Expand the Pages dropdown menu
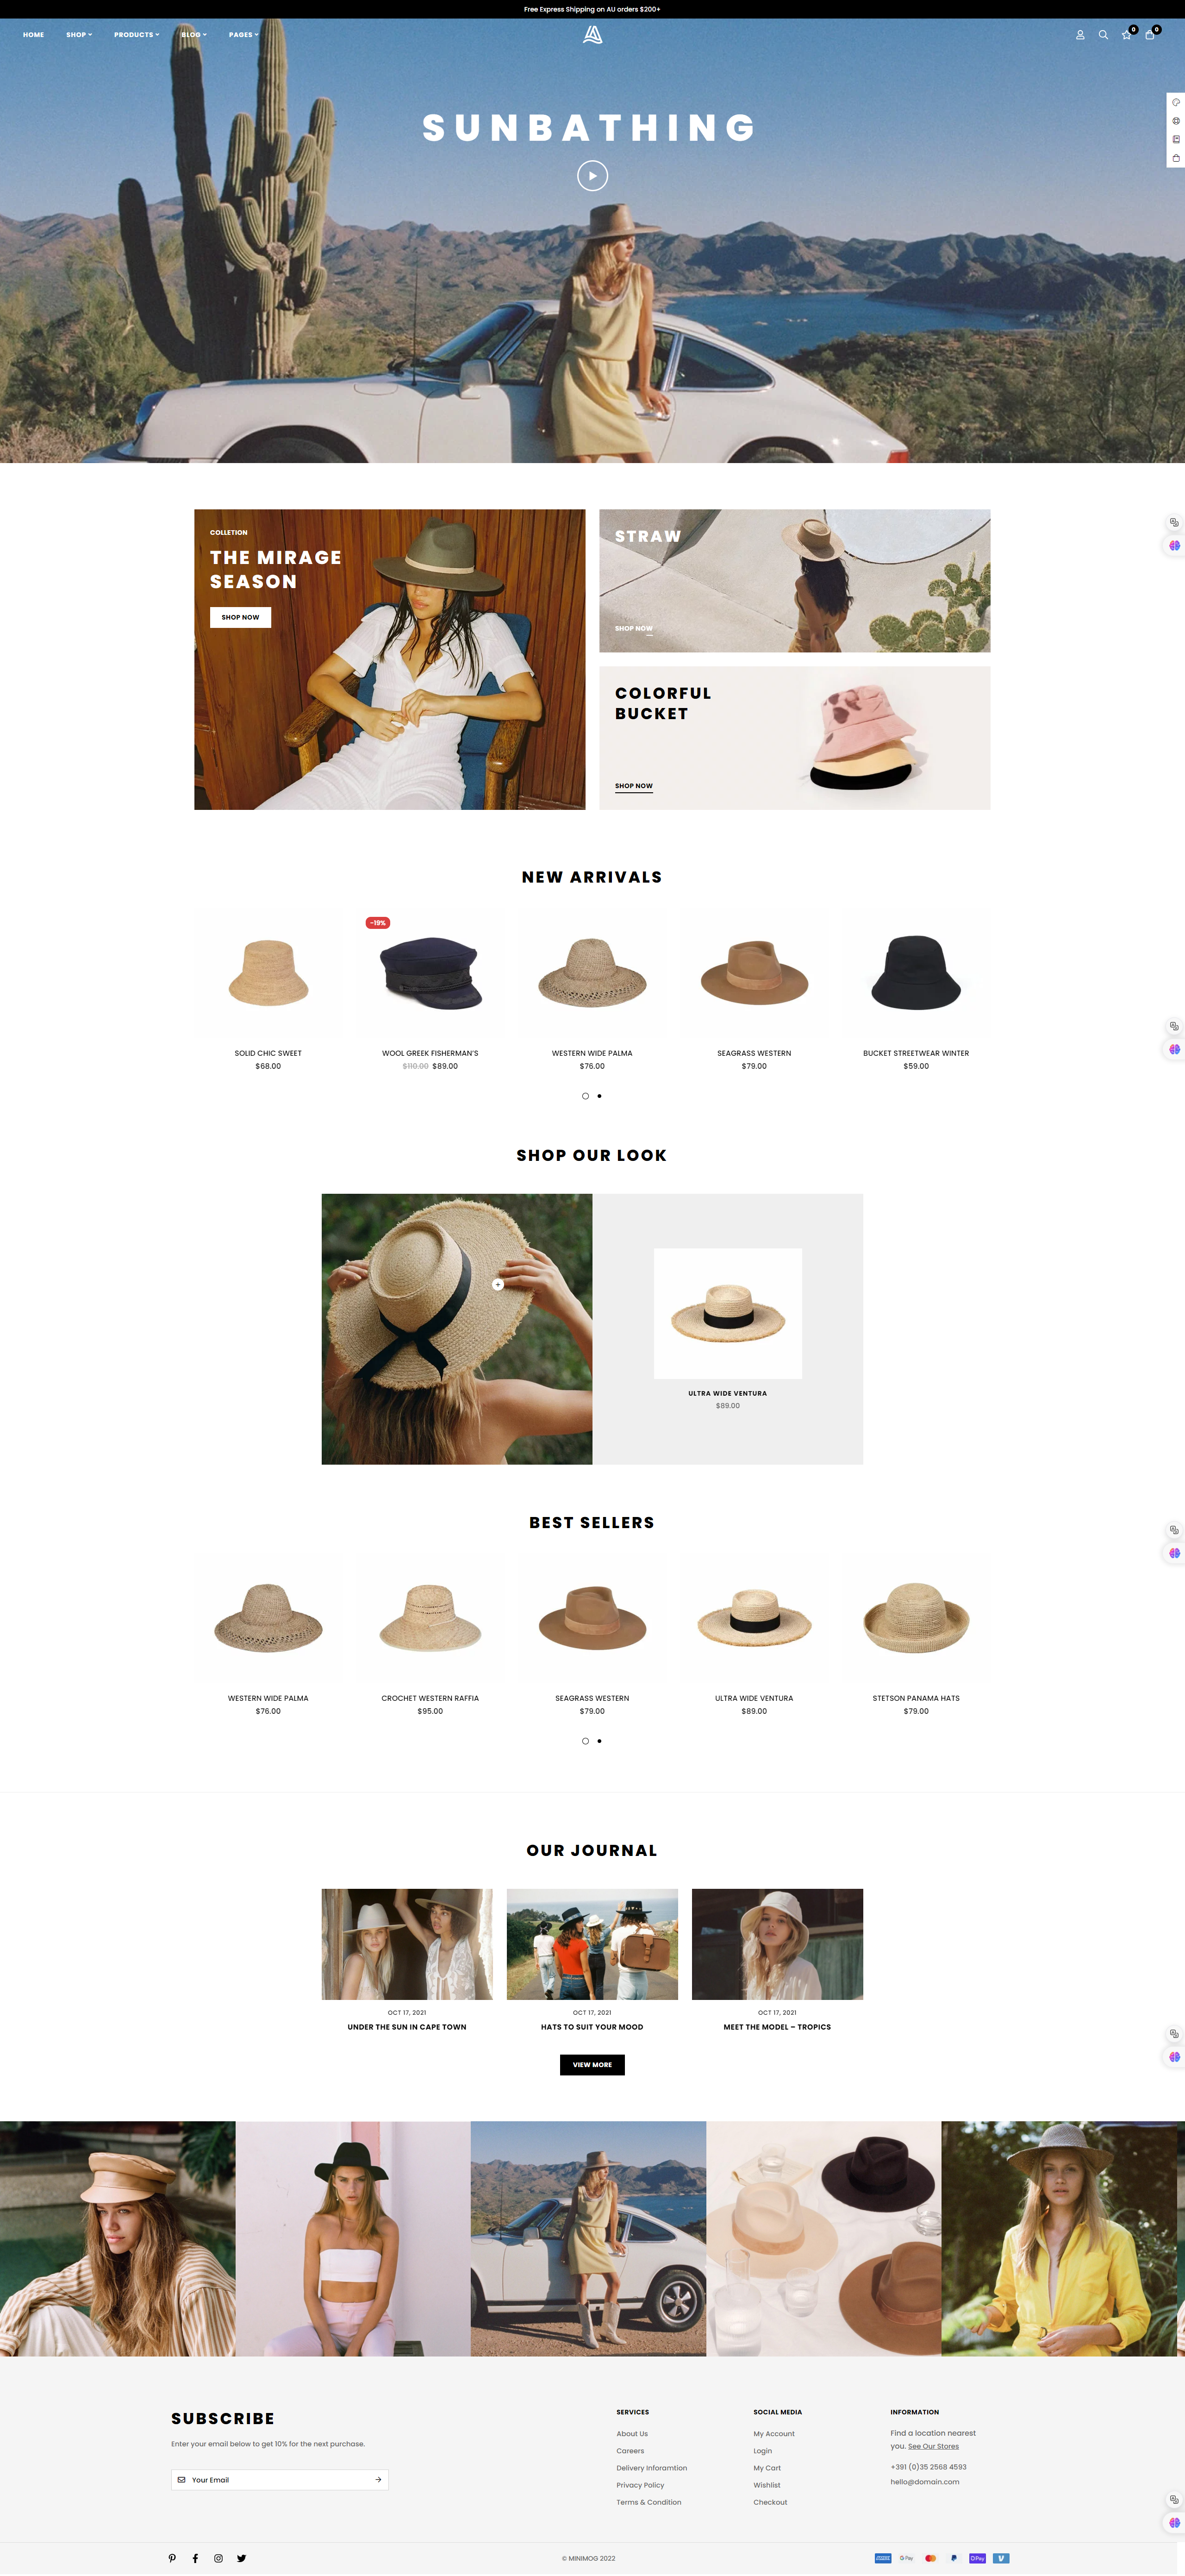This screenshot has width=1185, height=2576. [x=244, y=35]
